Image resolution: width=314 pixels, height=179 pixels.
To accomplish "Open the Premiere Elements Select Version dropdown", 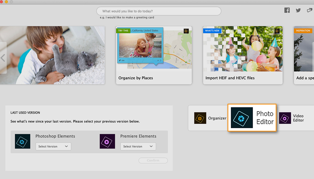I will tap(138, 146).
